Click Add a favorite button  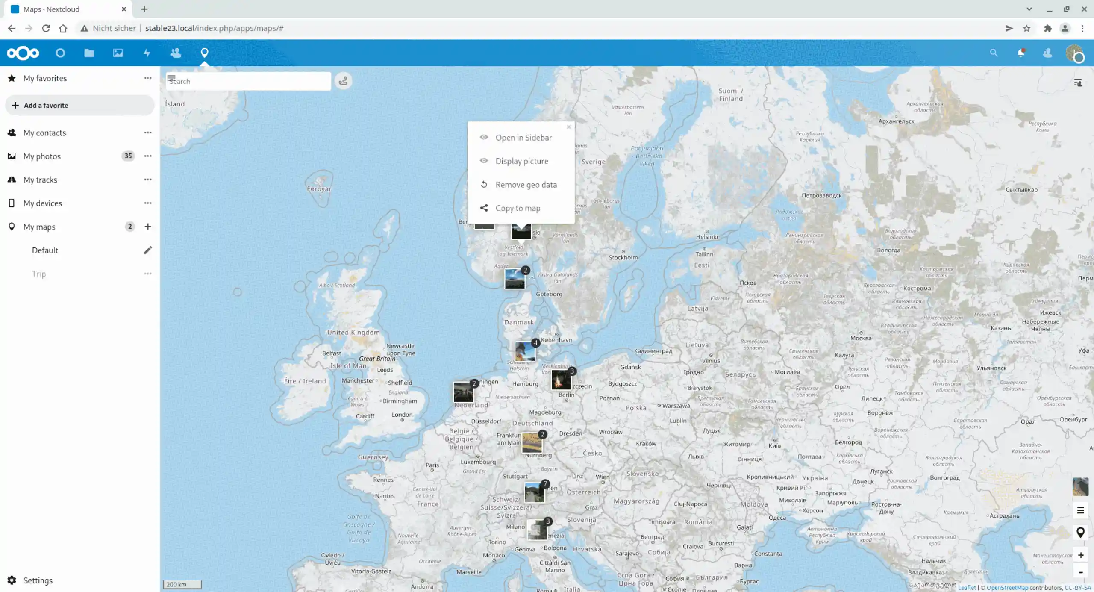(79, 105)
